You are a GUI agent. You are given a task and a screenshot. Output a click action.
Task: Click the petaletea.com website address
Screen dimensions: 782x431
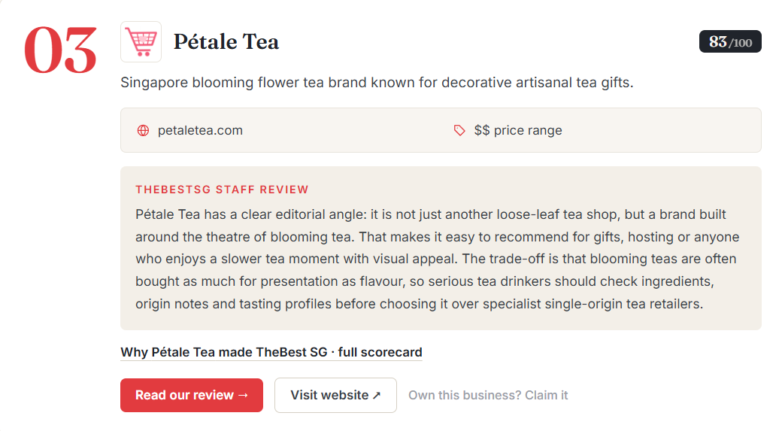coord(200,131)
